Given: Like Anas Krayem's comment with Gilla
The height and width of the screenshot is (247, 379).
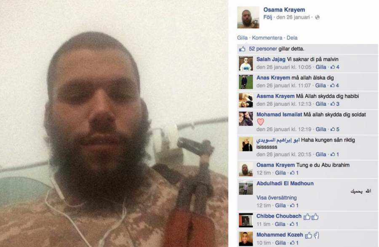Looking at the screenshot, I should coord(320,86).
